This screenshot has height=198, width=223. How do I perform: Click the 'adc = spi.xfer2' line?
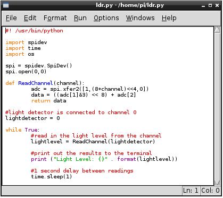(90, 89)
